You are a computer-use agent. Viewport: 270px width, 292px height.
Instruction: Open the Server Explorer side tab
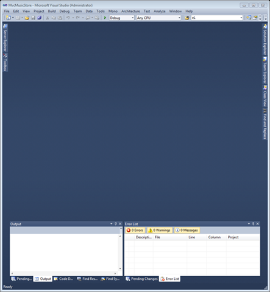tap(5, 38)
